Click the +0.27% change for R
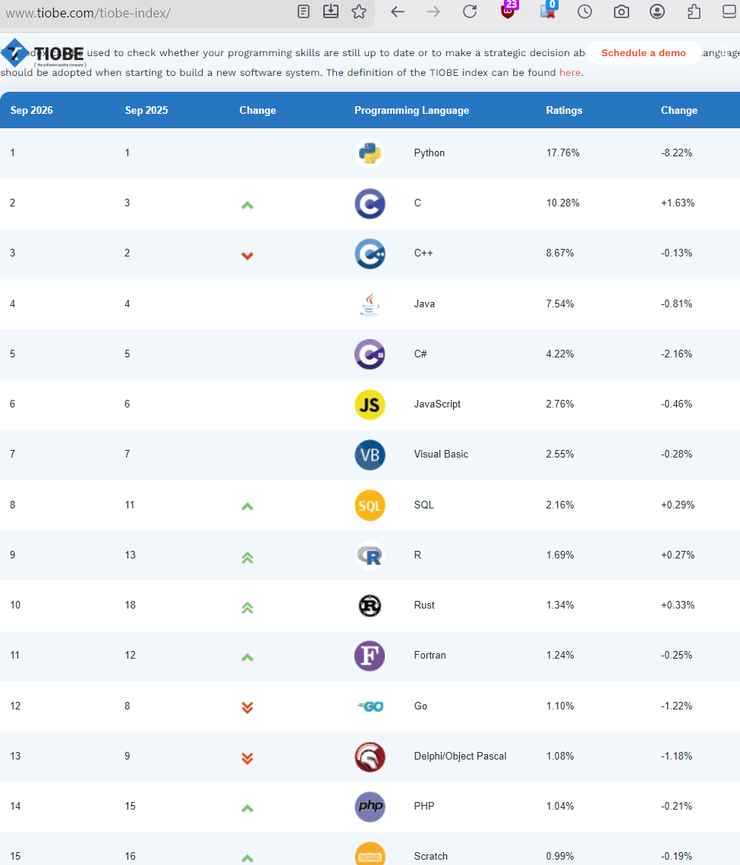 point(678,555)
